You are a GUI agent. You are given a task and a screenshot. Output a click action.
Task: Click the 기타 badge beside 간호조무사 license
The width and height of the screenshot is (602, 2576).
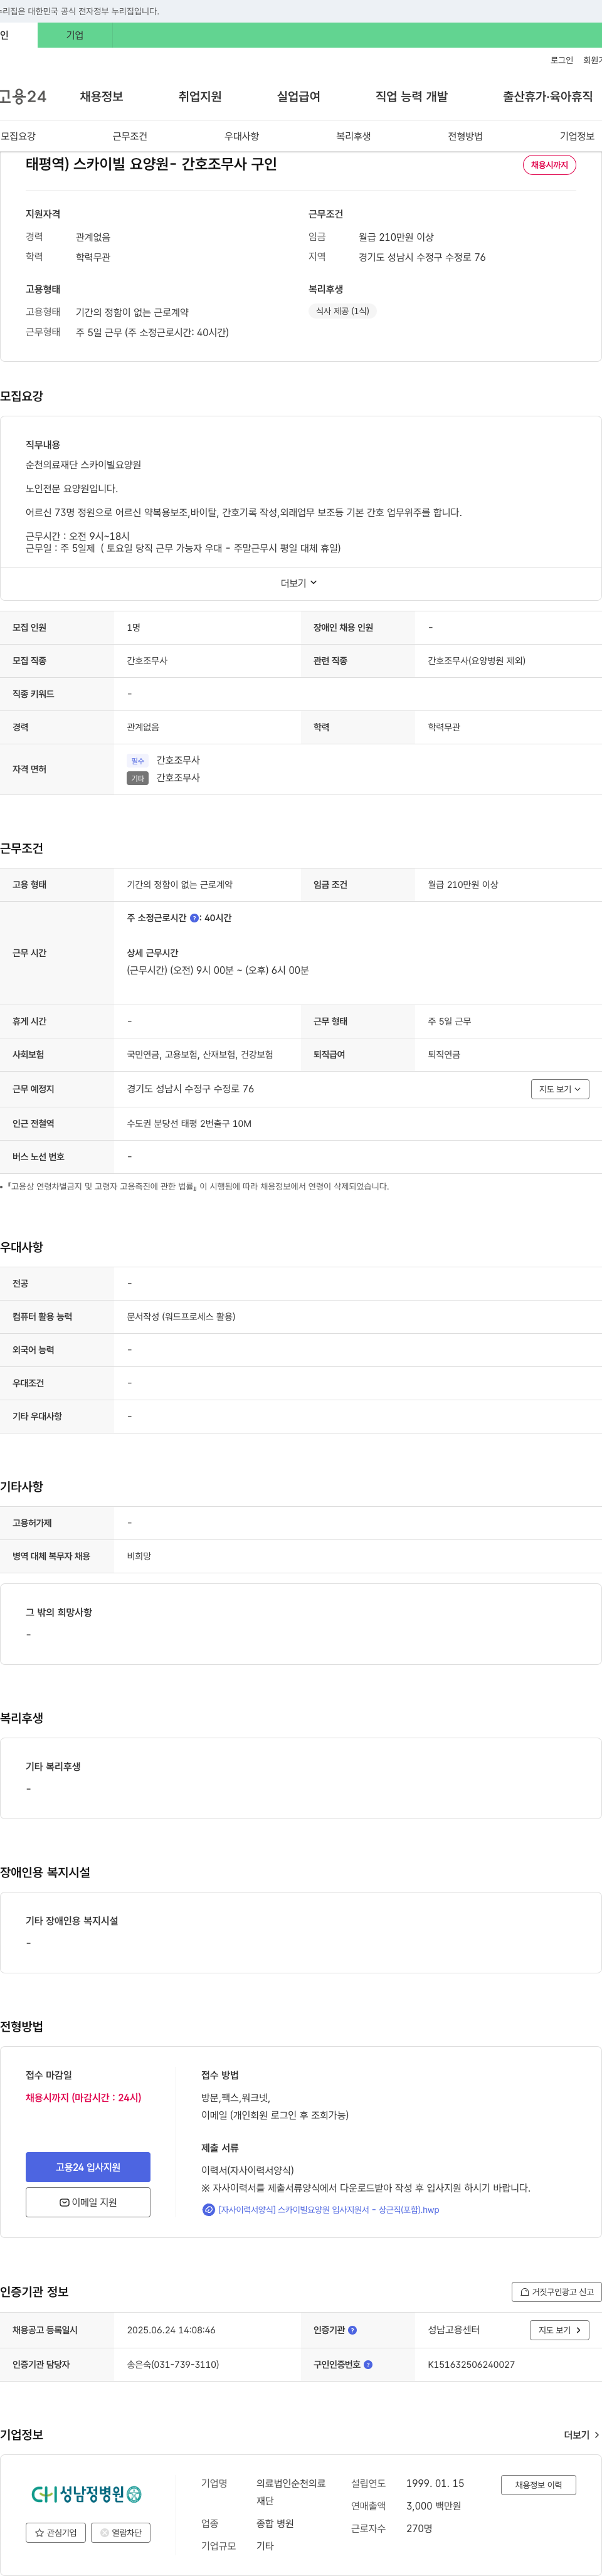pos(137,778)
